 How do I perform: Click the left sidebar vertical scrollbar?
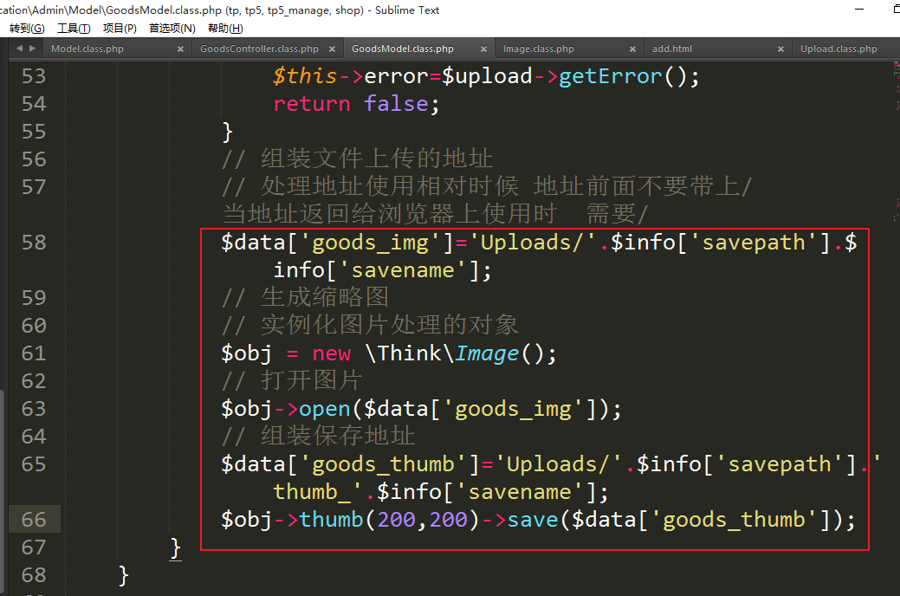[x=3, y=485]
